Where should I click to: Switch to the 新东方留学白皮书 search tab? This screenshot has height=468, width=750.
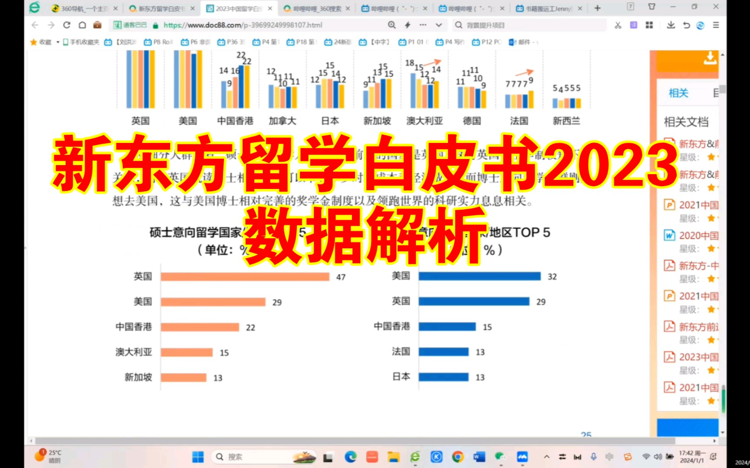161,9
